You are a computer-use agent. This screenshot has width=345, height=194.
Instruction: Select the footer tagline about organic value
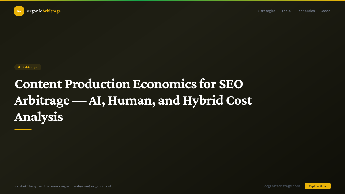click(64, 186)
